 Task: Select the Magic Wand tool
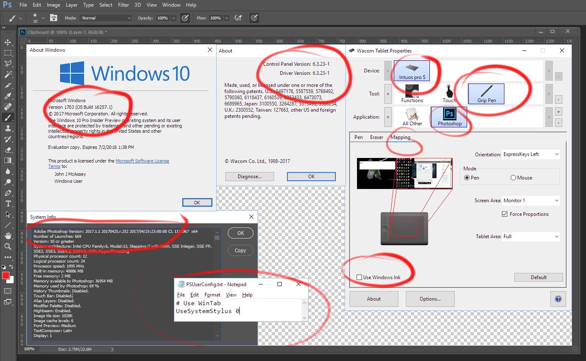tap(8, 74)
